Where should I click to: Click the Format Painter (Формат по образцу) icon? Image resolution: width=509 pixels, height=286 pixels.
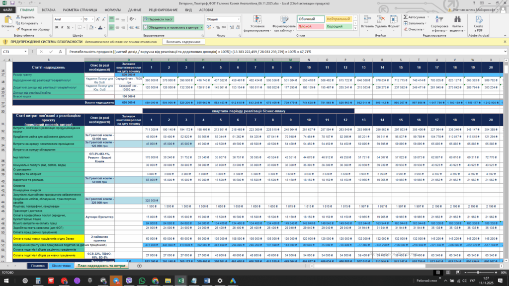click(x=18, y=29)
